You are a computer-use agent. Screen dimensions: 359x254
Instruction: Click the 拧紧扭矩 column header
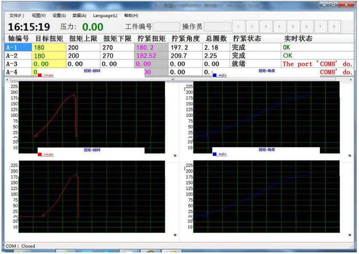[x=151, y=39]
